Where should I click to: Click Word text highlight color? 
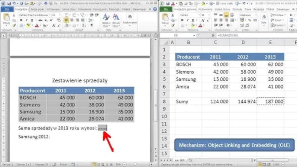[x=29, y=26]
